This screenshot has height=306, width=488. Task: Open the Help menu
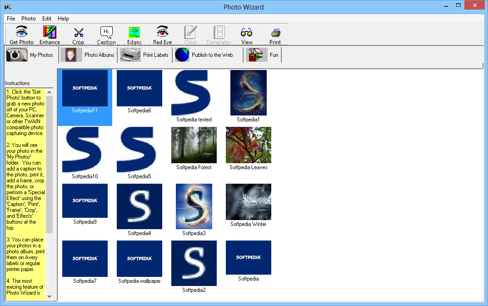[63, 19]
